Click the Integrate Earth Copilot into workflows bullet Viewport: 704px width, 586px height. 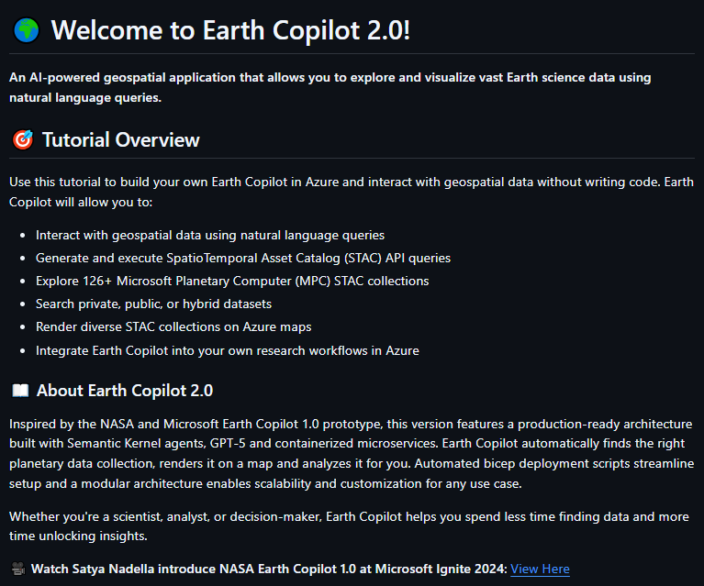(227, 349)
